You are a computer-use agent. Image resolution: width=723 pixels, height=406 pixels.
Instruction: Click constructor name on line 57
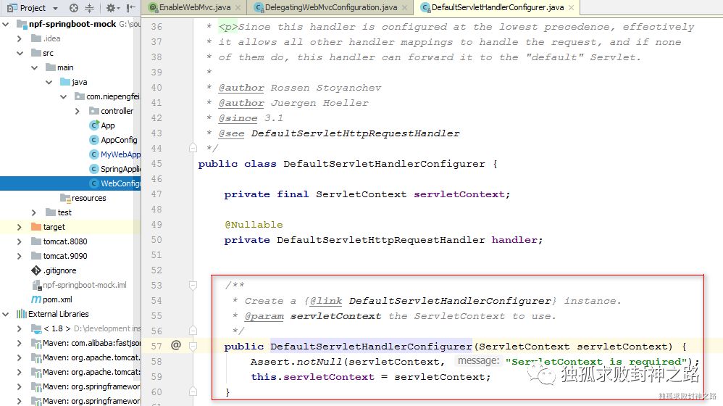[371, 347]
